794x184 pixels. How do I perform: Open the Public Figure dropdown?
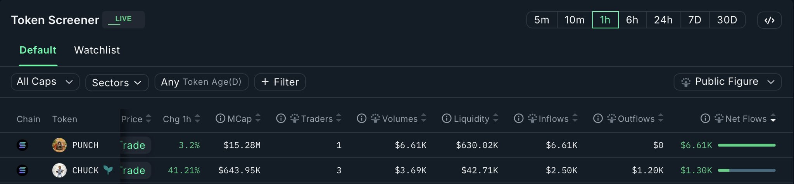[x=727, y=82]
